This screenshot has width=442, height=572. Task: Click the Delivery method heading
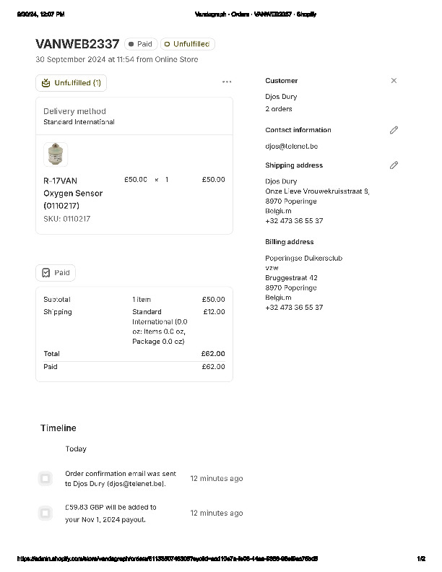pos(74,111)
